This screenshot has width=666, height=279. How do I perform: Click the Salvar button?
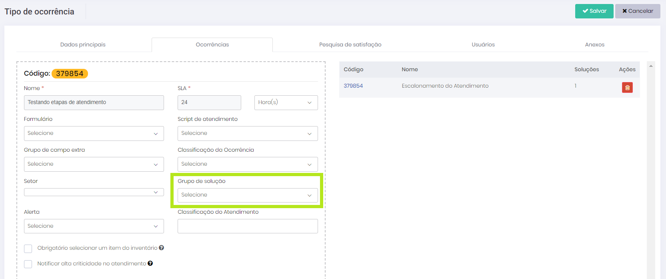point(594,11)
